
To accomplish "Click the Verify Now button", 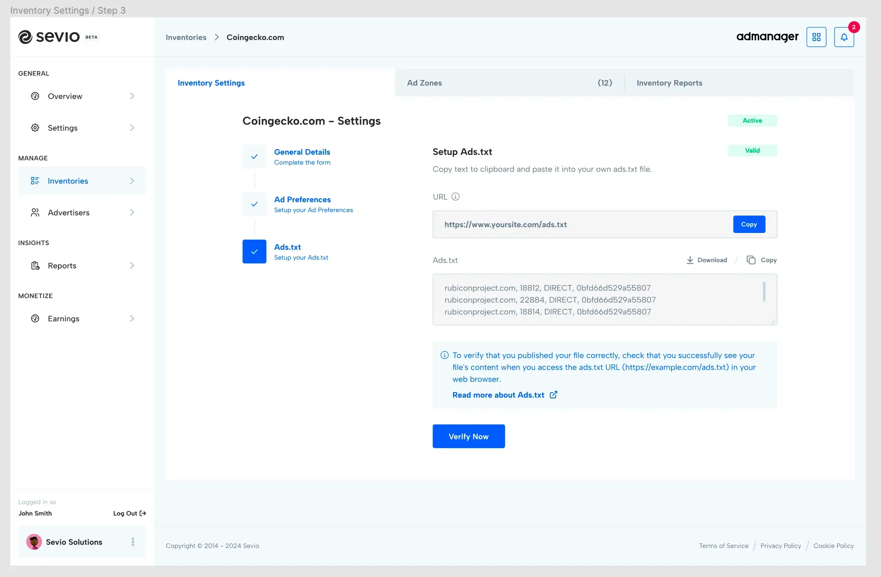I will (468, 436).
